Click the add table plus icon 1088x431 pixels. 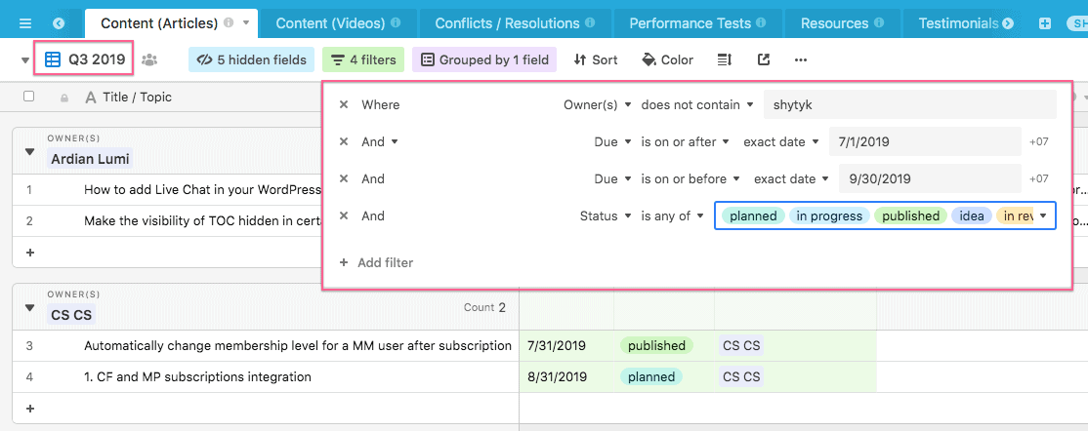pos(1045,22)
